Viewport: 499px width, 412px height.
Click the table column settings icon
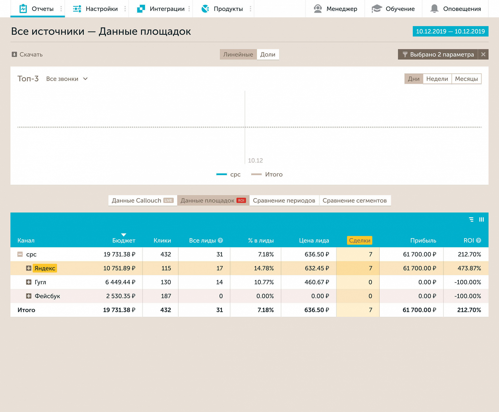[481, 219]
